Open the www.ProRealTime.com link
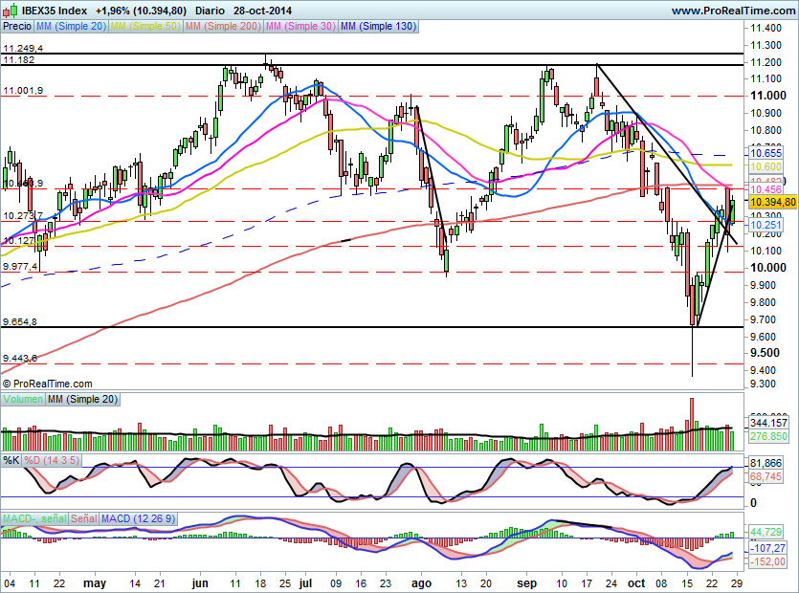Screen dimensions: 799x593 733,11
